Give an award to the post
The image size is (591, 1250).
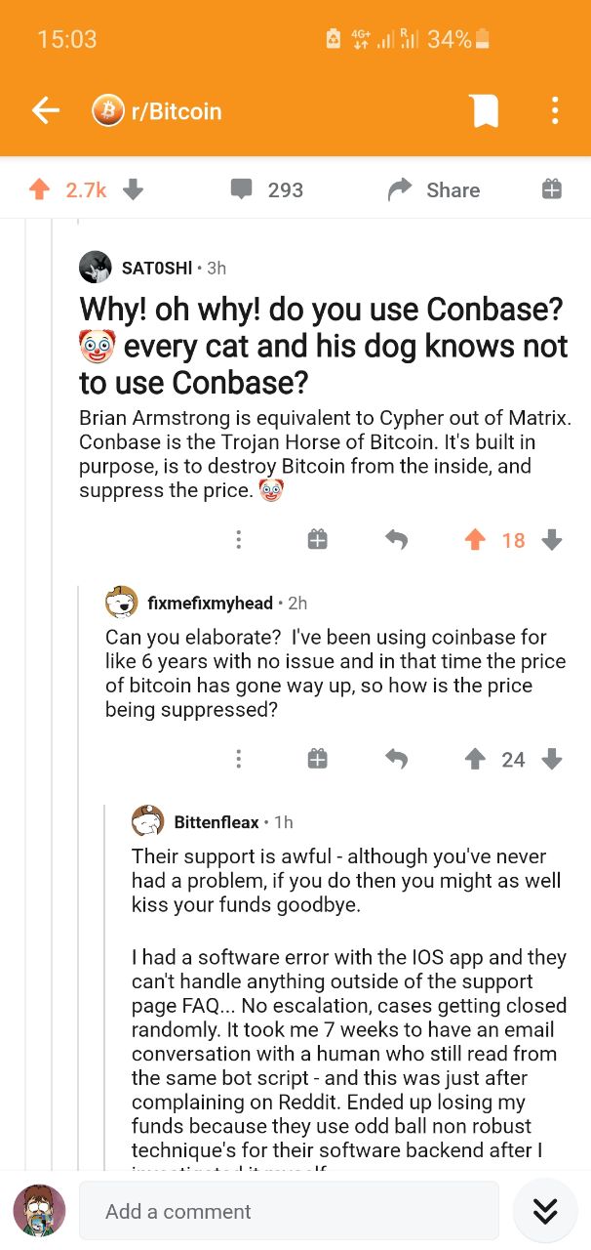[x=551, y=189]
